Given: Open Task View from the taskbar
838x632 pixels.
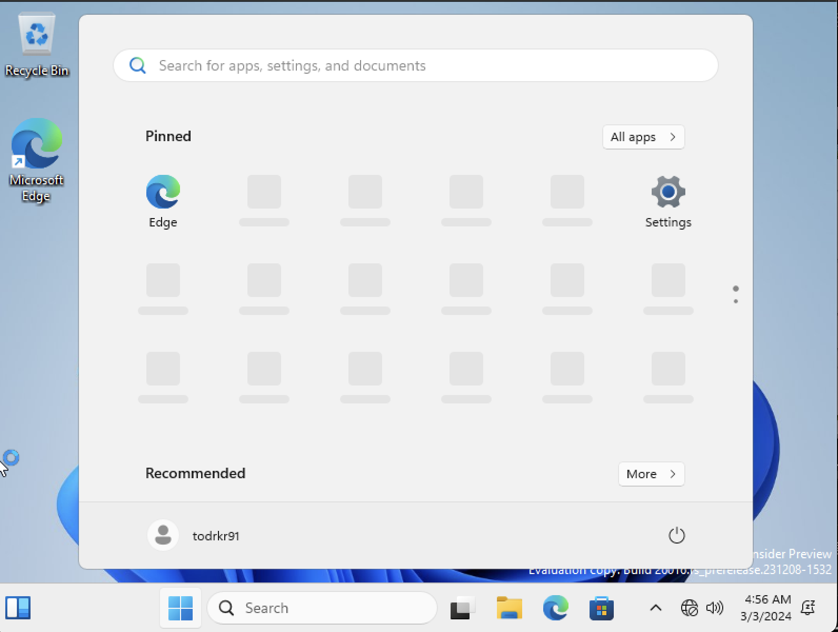Looking at the screenshot, I should 463,608.
